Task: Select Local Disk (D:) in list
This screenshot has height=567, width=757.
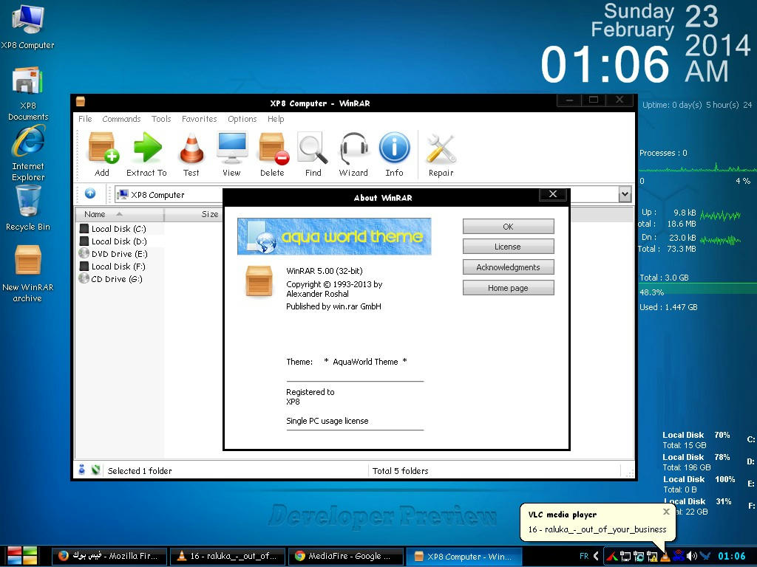Action: pyautogui.click(x=113, y=241)
